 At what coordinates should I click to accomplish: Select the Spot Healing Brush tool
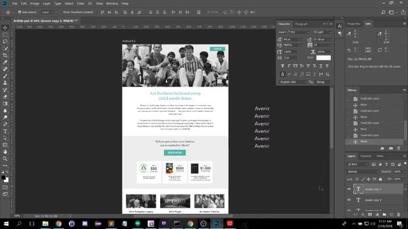click(5, 69)
